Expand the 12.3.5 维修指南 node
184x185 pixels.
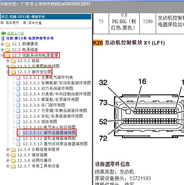point(8,155)
